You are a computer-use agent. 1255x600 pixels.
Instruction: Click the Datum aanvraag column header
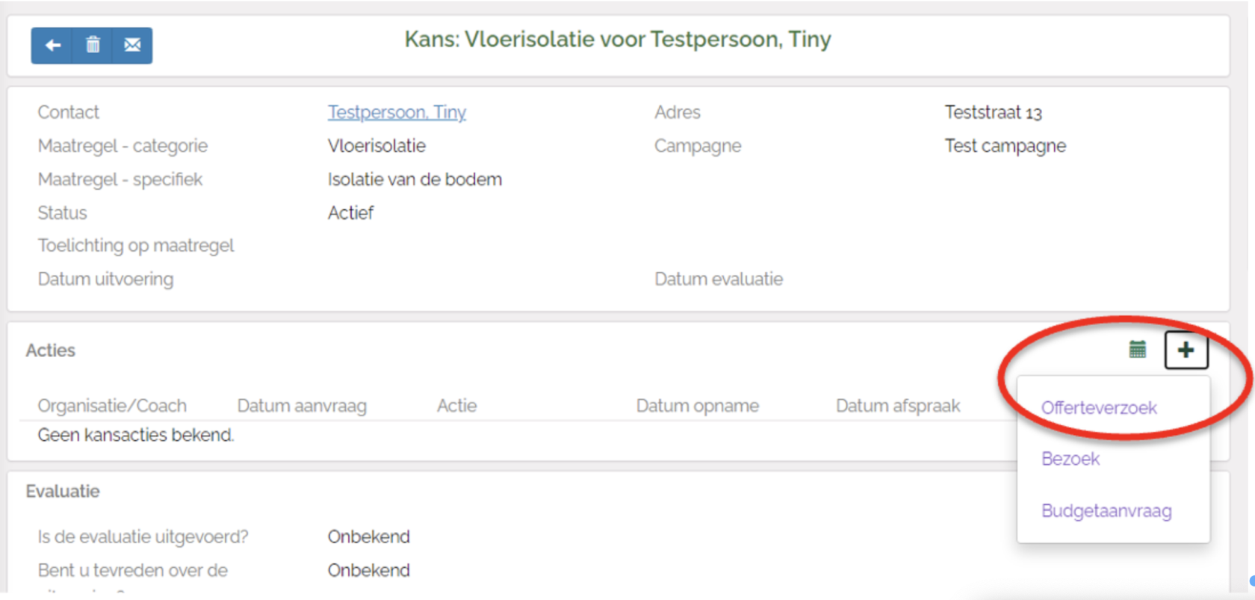pyautogui.click(x=302, y=406)
